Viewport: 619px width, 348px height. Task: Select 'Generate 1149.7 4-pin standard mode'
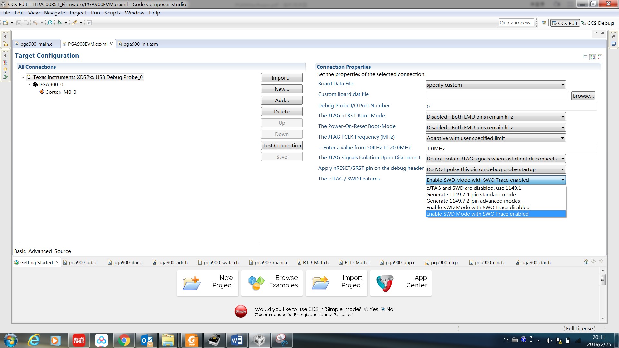coord(496,195)
